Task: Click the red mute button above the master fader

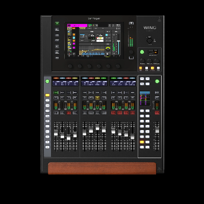Action: click(157, 113)
